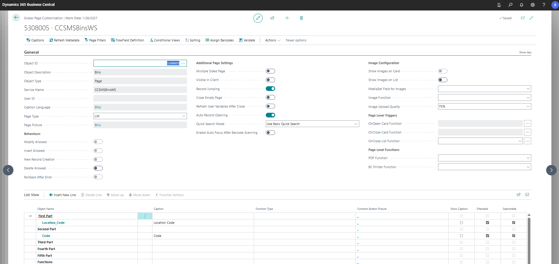Open the Conditional Views tool
The image size is (559, 264).
pos(165,40)
